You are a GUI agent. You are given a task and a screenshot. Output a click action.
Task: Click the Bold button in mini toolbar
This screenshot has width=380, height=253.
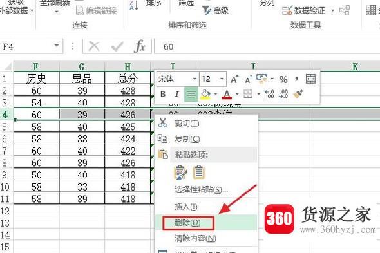point(163,94)
